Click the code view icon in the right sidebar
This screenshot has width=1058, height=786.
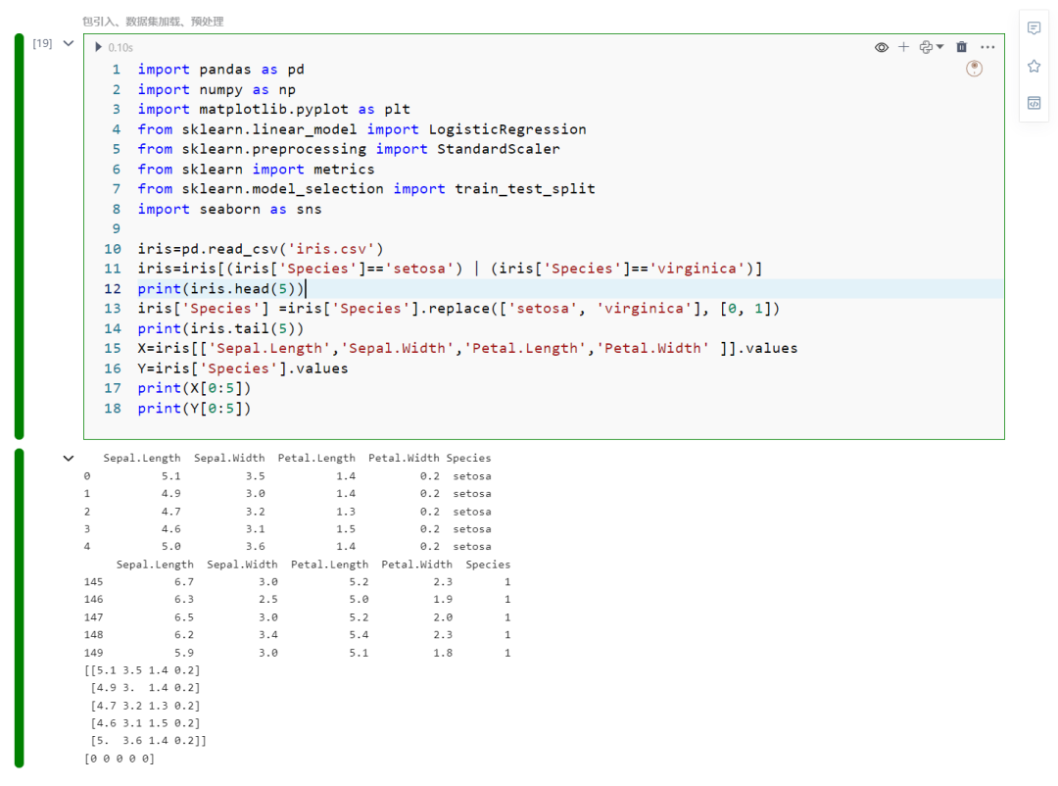point(1034,102)
